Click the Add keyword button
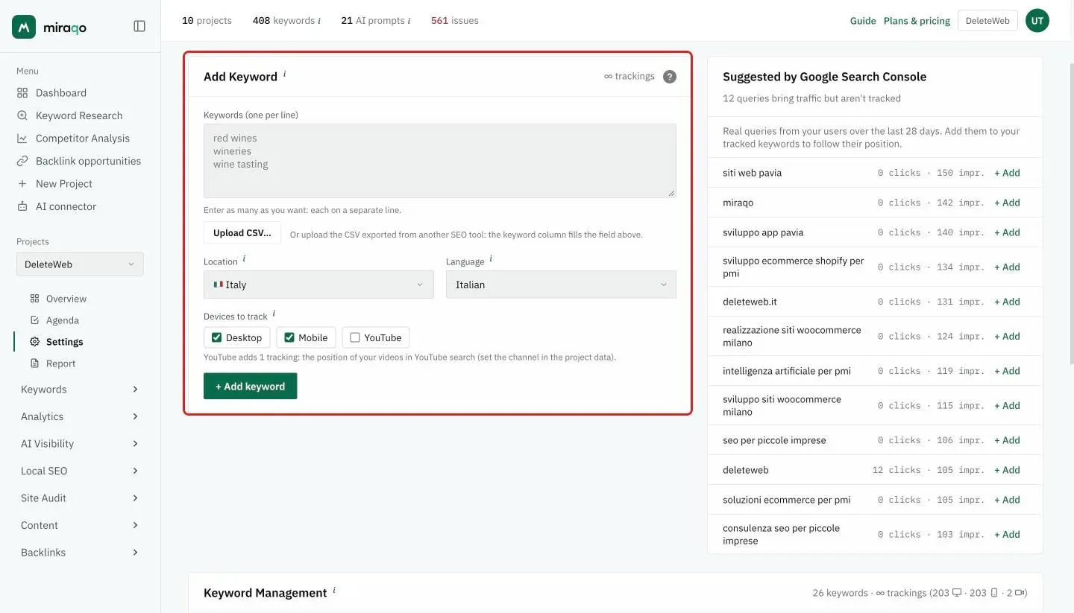The image size is (1074, 613). click(x=251, y=386)
